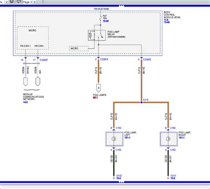Select connector label C2280F
Image resolution: width=210 pixels, height=189 pixels.
(x=44, y=60)
